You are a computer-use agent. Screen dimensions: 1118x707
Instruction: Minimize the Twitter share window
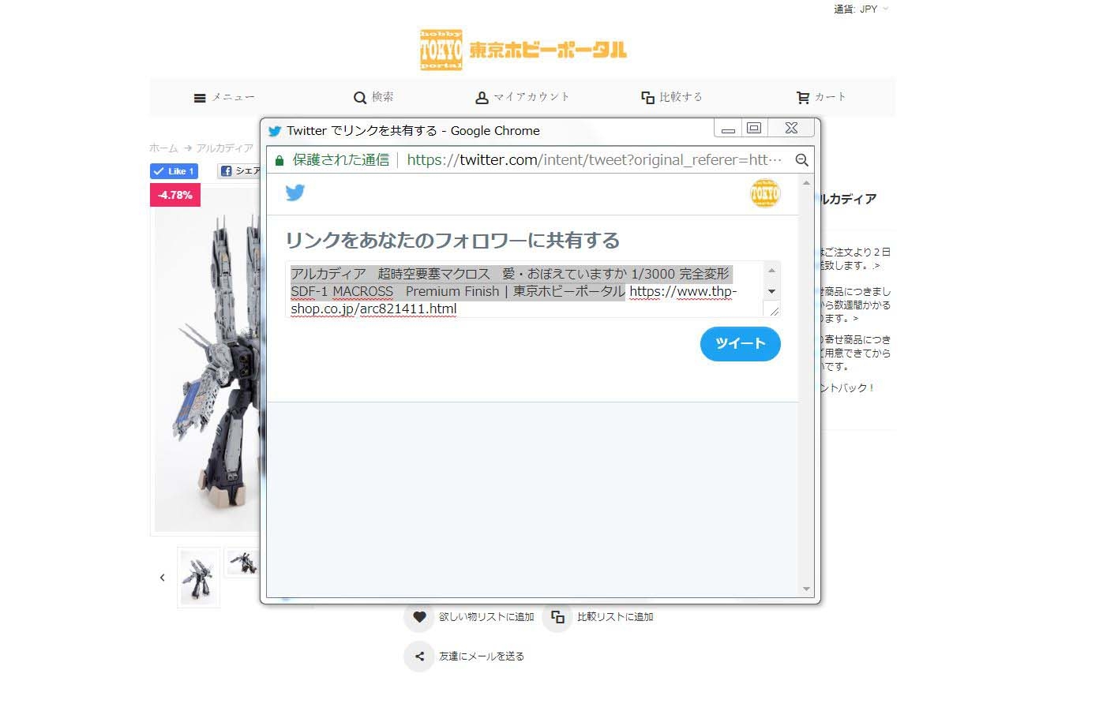coord(728,129)
